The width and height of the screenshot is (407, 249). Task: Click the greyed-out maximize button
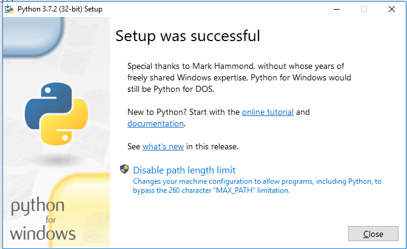[x=364, y=9]
